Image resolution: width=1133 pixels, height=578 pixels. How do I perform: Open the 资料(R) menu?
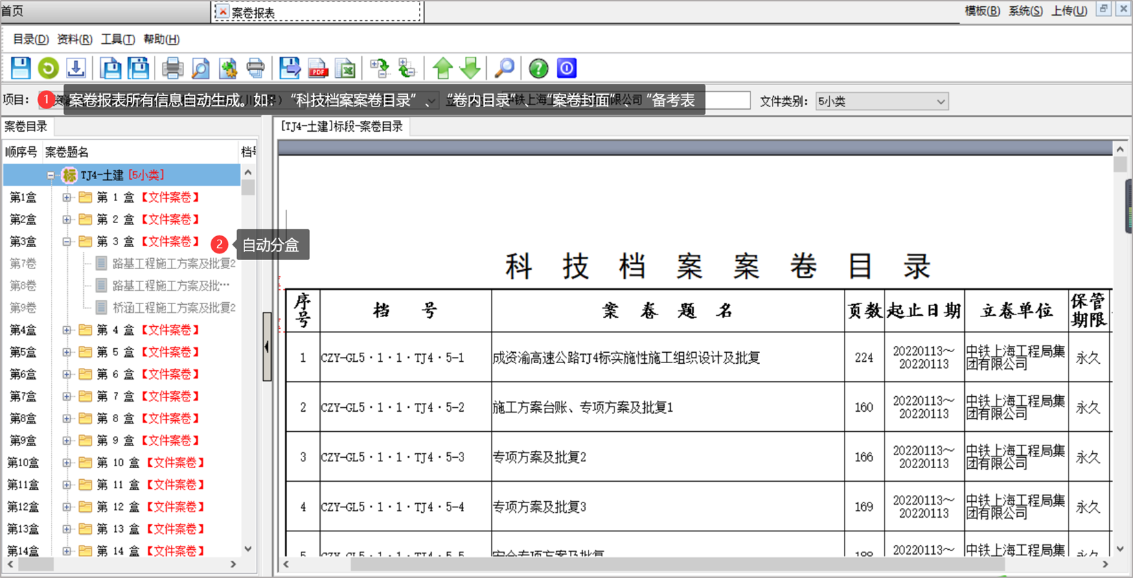coord(74,39)
